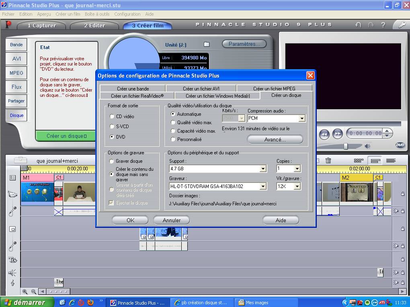Click the timeline scrubber handle on the ruler
The height and width of the screenshot is (307, 410).
click(x=24, y=168)
